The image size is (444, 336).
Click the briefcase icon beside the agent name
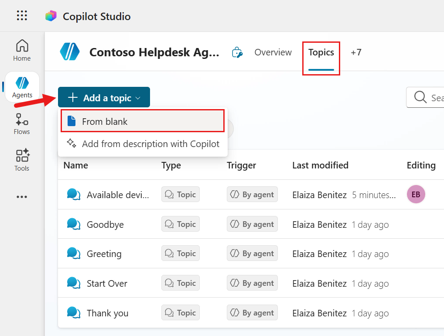pyautogui.click(x=237, y=52)
